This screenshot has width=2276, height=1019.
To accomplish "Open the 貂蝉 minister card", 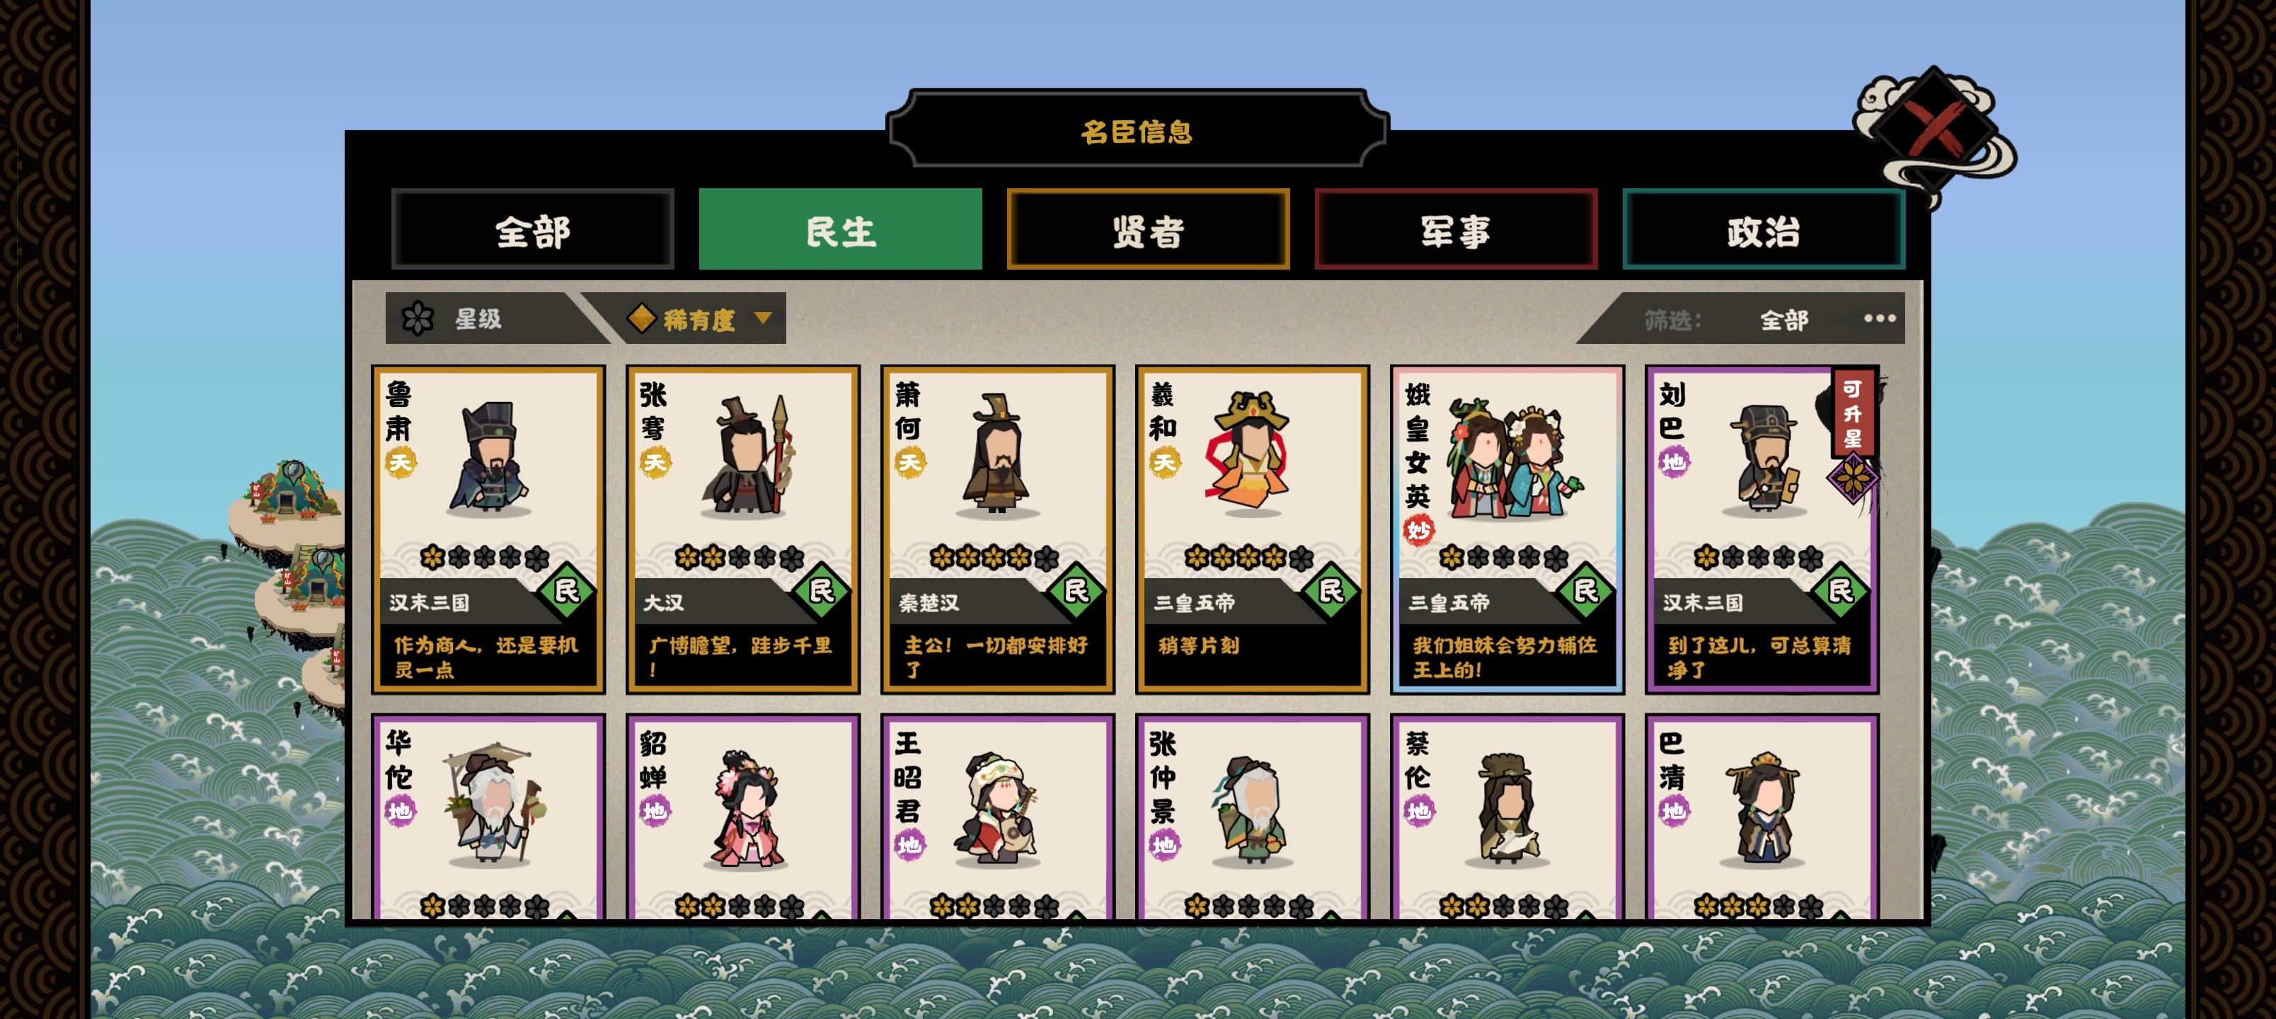I will point(743,817).
